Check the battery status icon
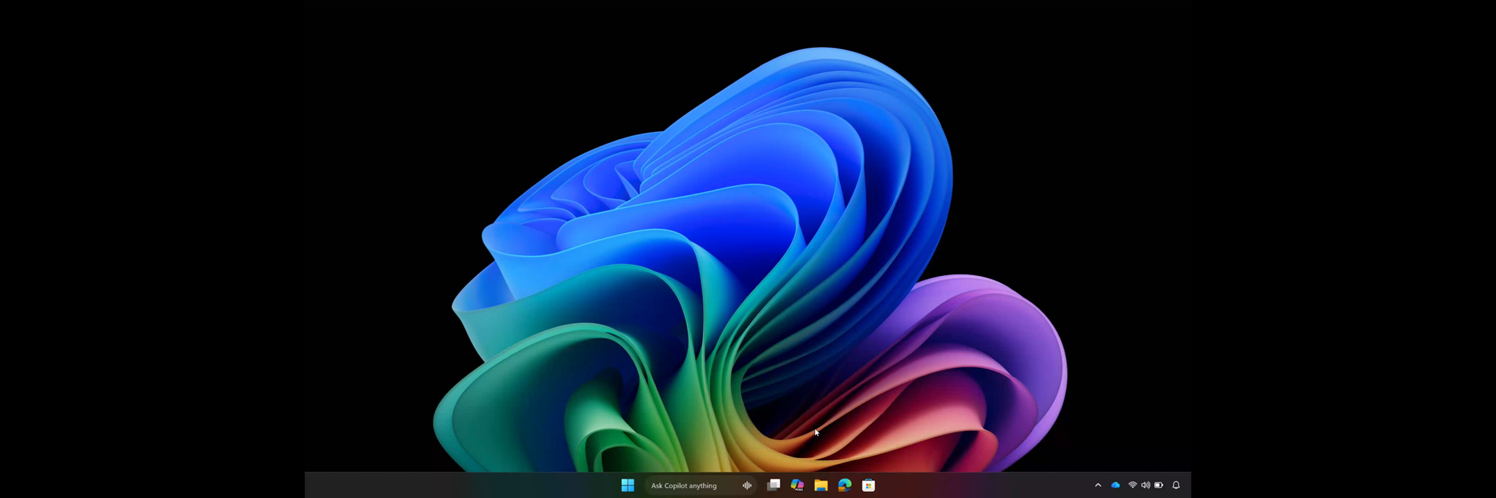The image size is (1496, 498). click(x=1159, y=486)
